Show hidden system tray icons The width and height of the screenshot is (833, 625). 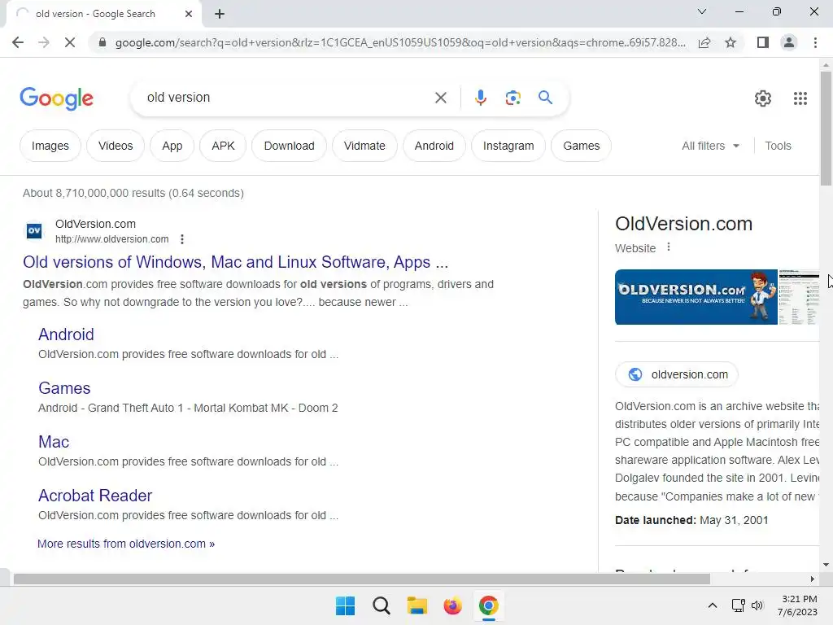point(713,605)
